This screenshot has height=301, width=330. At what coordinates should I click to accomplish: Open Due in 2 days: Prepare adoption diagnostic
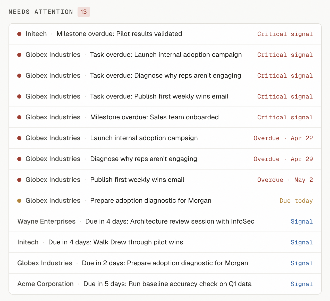[165, 263]
